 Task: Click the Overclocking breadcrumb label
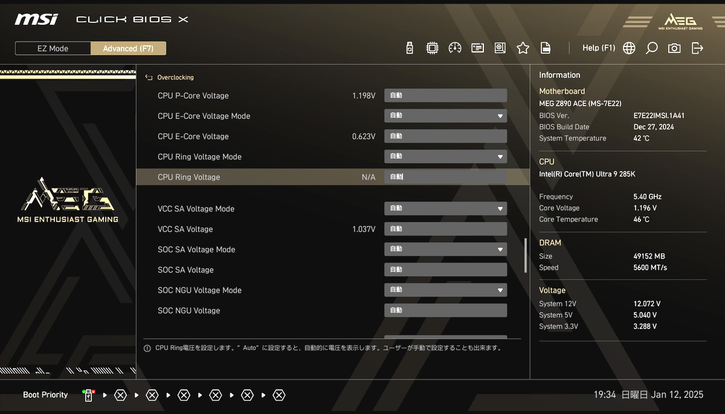click(x=175, y=78)
